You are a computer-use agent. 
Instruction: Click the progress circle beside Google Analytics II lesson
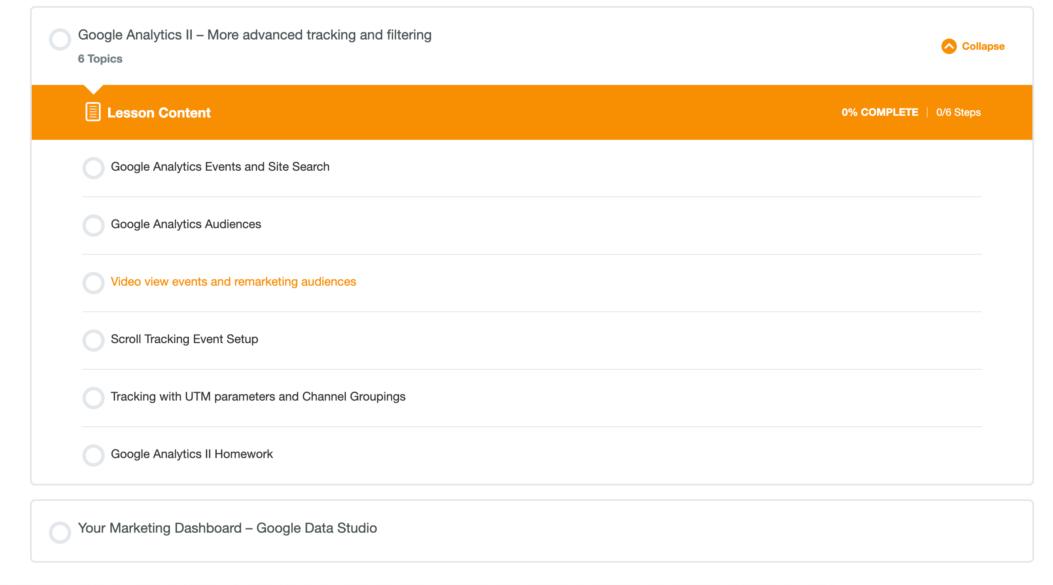(x=60, y=39)
